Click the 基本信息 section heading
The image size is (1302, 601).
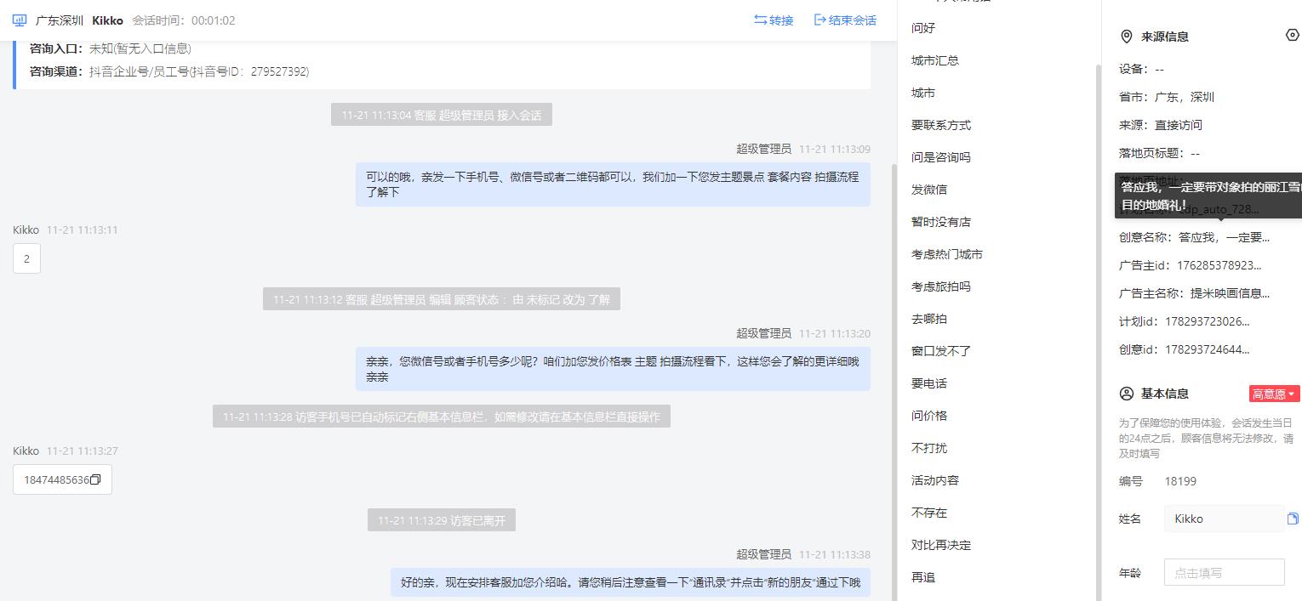click(1165, 394)
